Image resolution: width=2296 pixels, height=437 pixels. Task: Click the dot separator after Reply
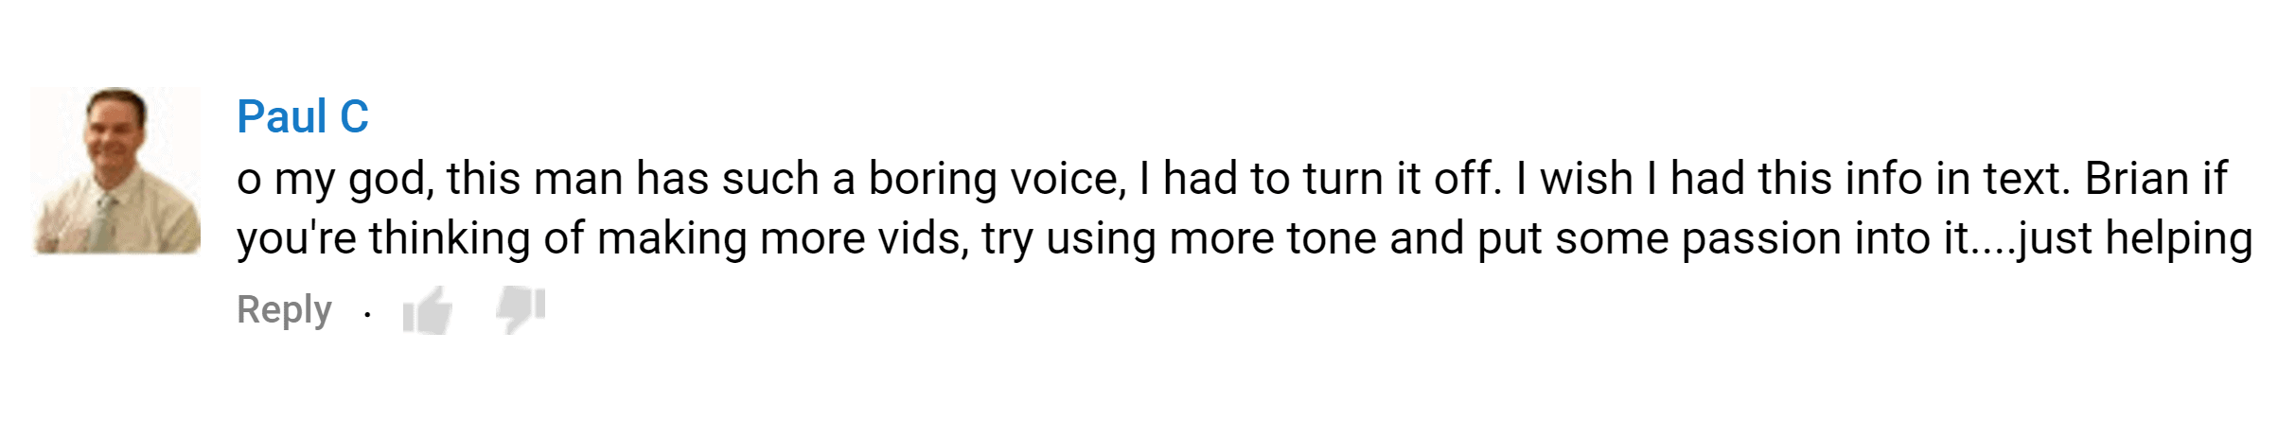pos(367,313)
